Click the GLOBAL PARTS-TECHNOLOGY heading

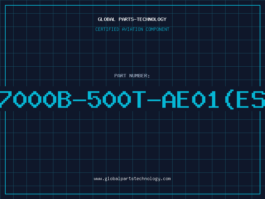[132, 19]
